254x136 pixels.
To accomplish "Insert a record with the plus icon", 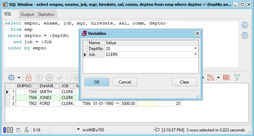I will 39,78.
